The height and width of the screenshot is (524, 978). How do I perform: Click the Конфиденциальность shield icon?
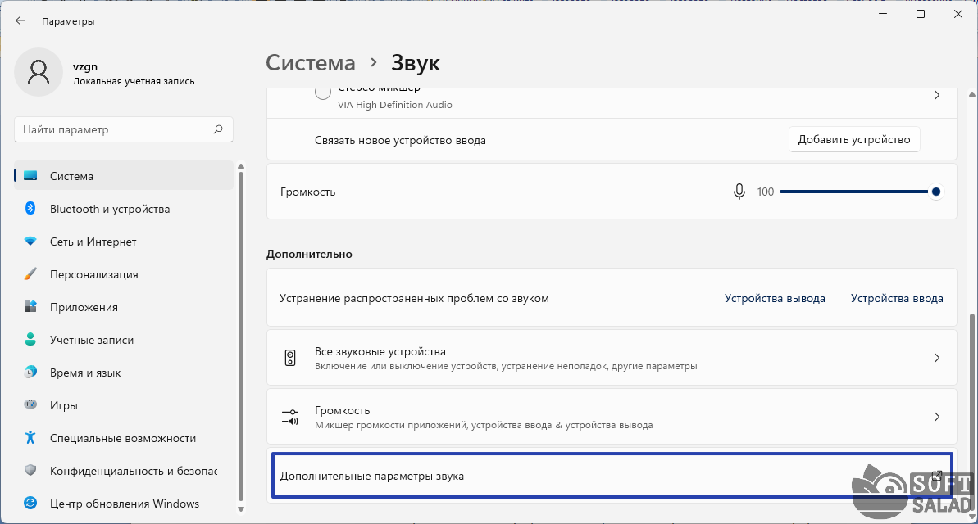pyautogui.click(x=30, y=471)
